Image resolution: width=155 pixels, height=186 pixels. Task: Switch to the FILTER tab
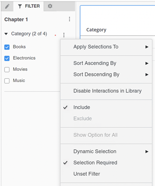[28, 6]
